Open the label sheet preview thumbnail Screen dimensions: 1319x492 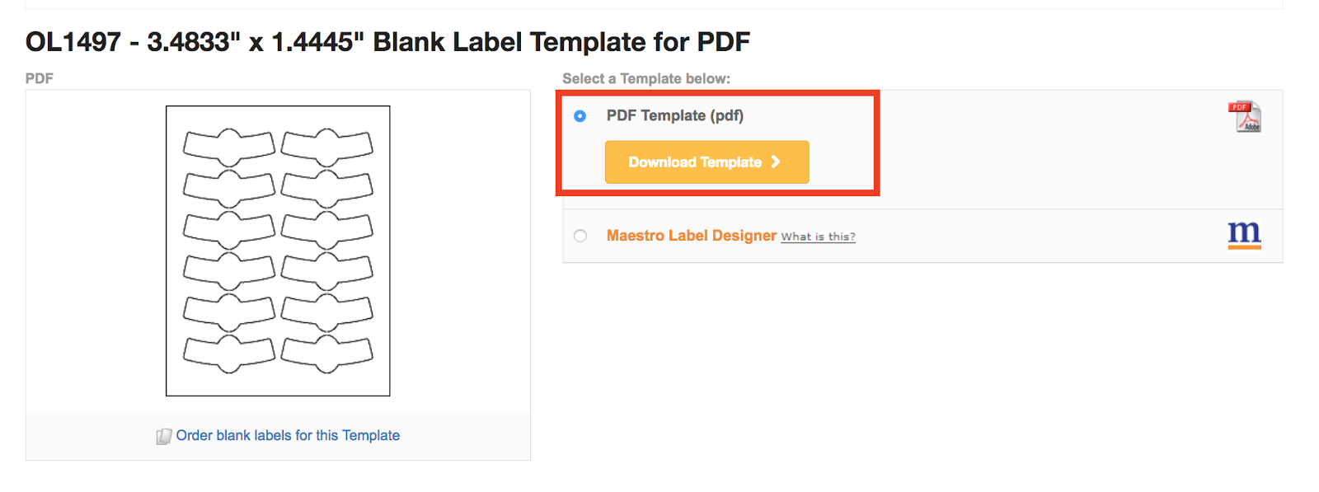[278, 251]
